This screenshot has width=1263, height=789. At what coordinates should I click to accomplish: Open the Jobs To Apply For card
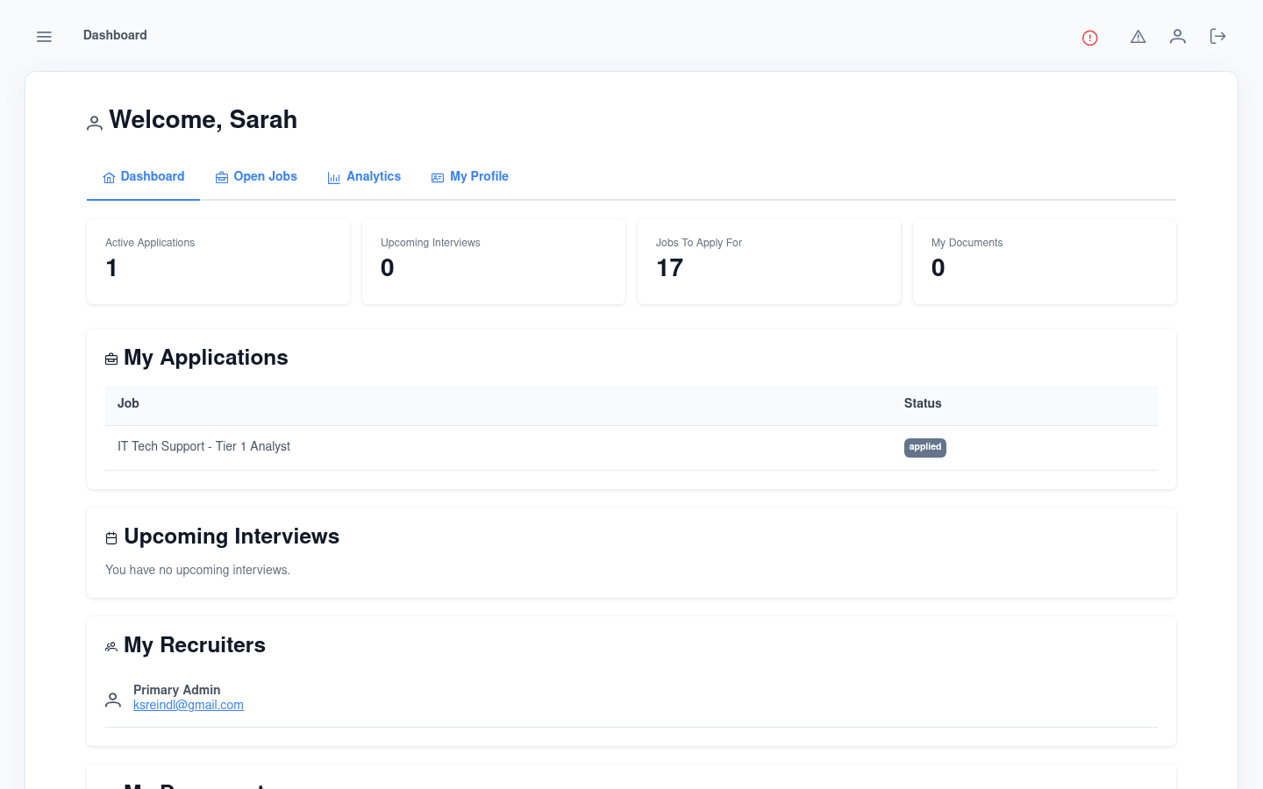(769, 262)
